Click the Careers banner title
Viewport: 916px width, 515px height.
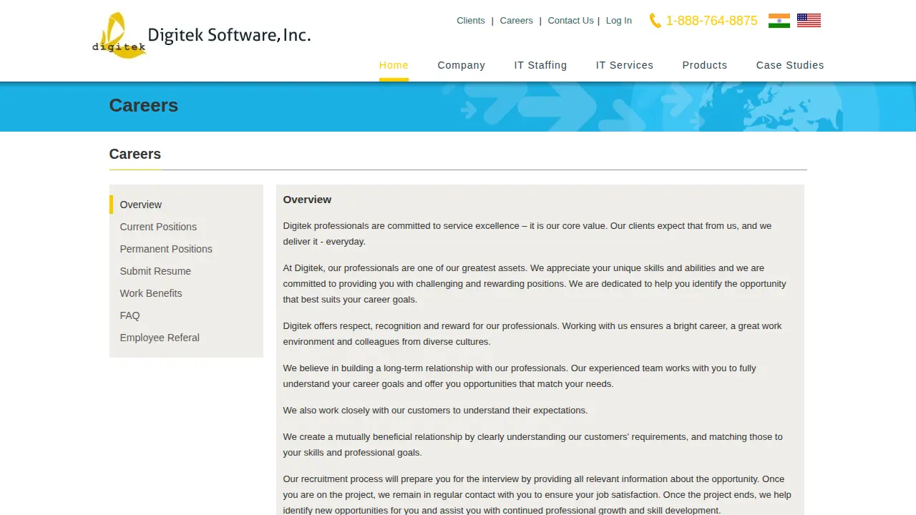(144, 105)
